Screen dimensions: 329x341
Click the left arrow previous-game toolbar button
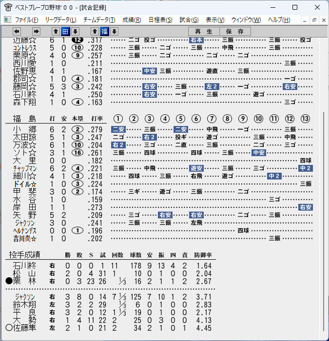(x=17, y=32)
